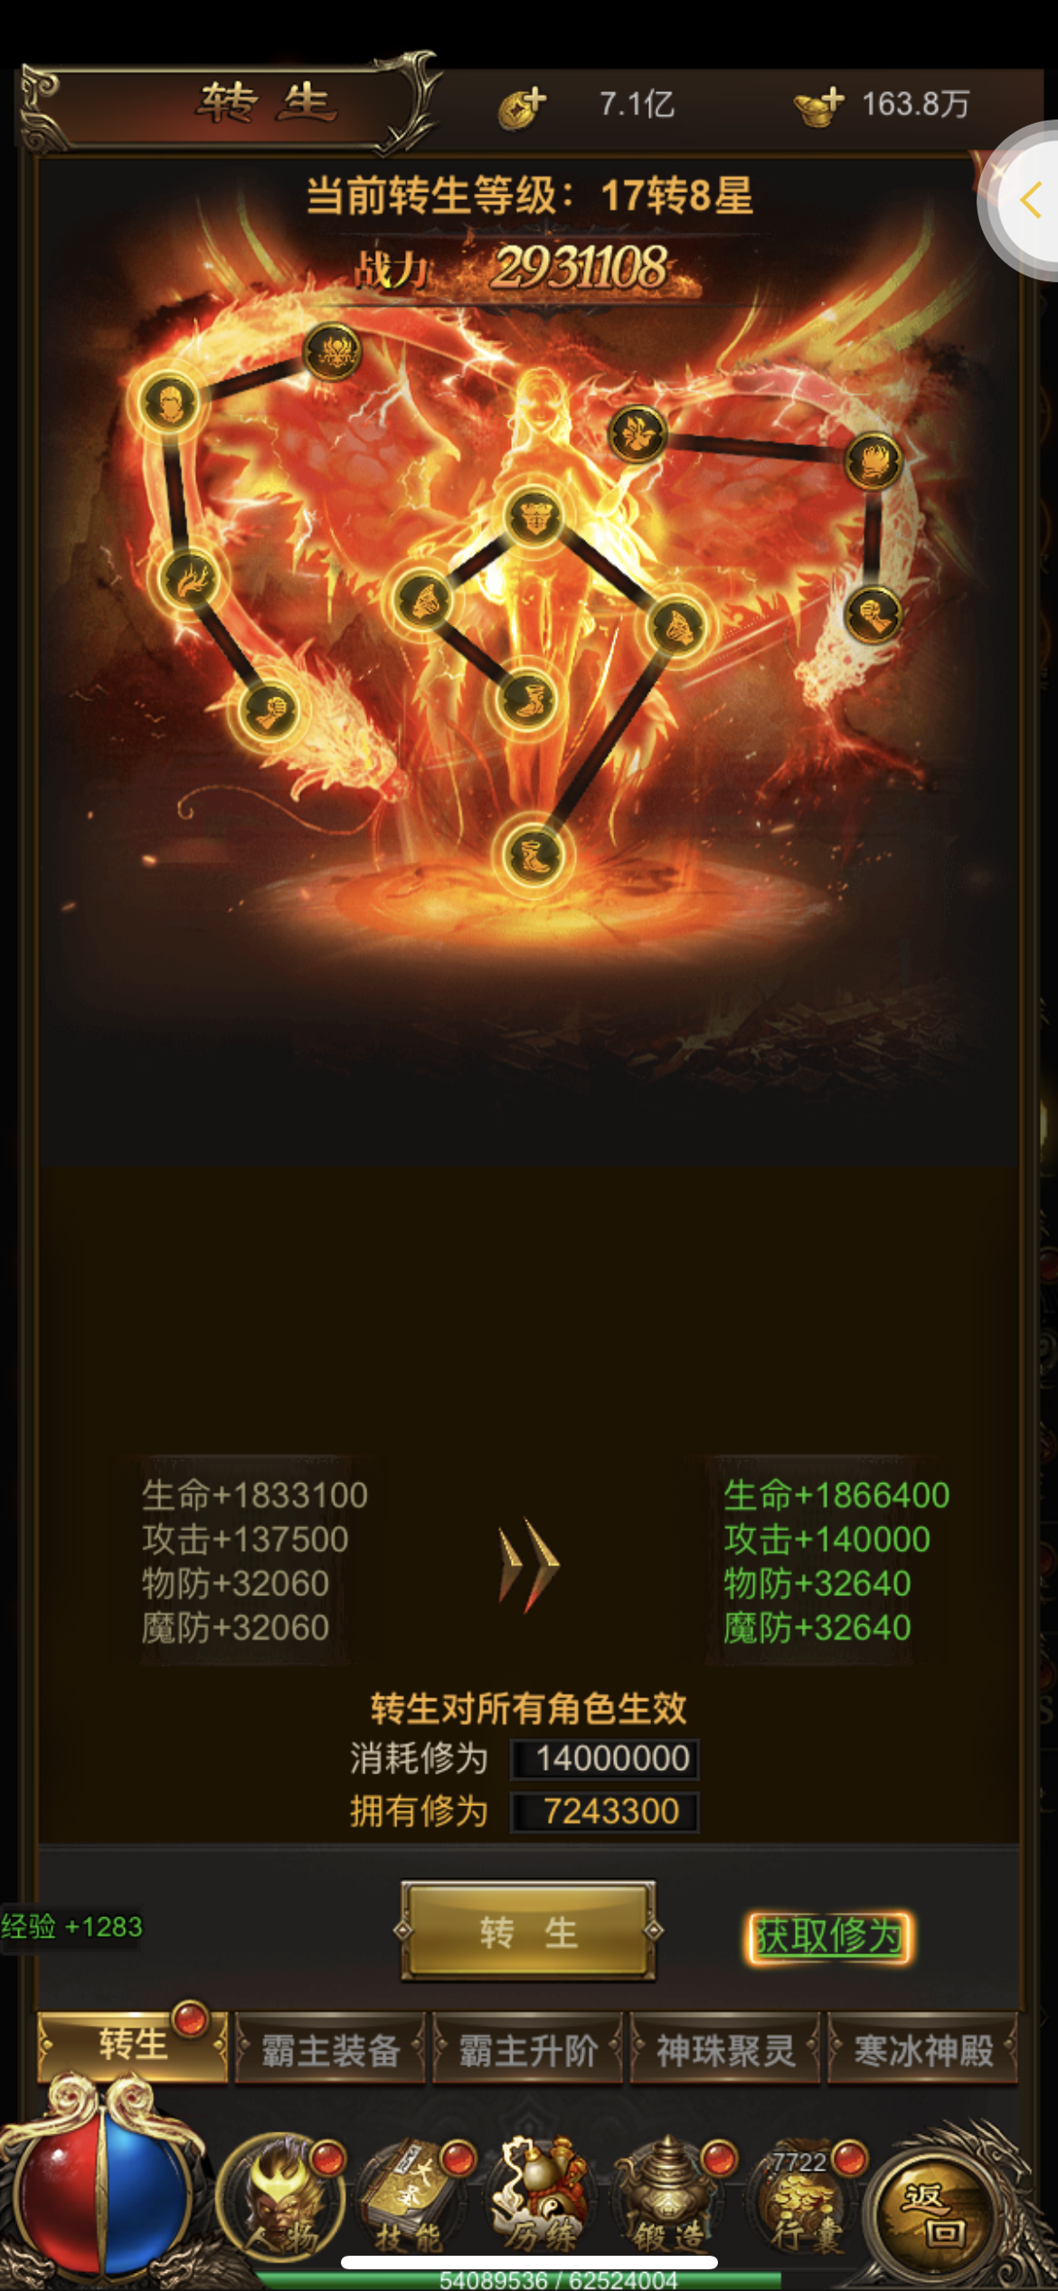Select the helmet node on the dragon
This screenshot has height=2291, width=1058.
tap(169, 404)
